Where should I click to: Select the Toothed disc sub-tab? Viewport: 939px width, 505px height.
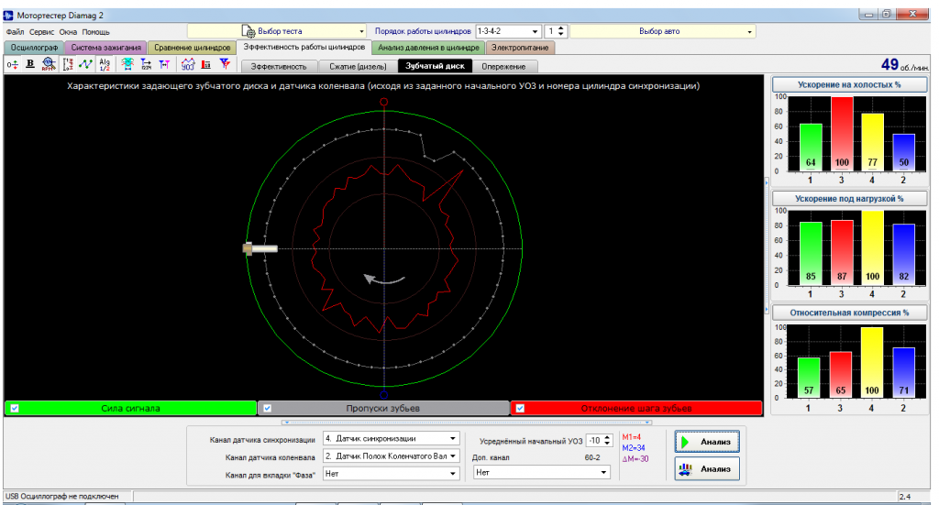coord(435,66)
